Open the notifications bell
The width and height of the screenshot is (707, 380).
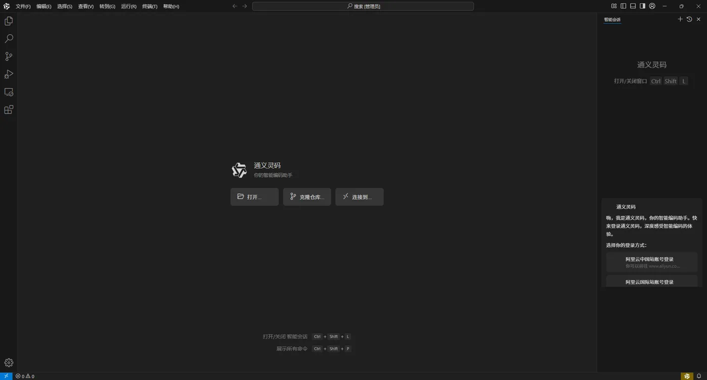(699, 376)
